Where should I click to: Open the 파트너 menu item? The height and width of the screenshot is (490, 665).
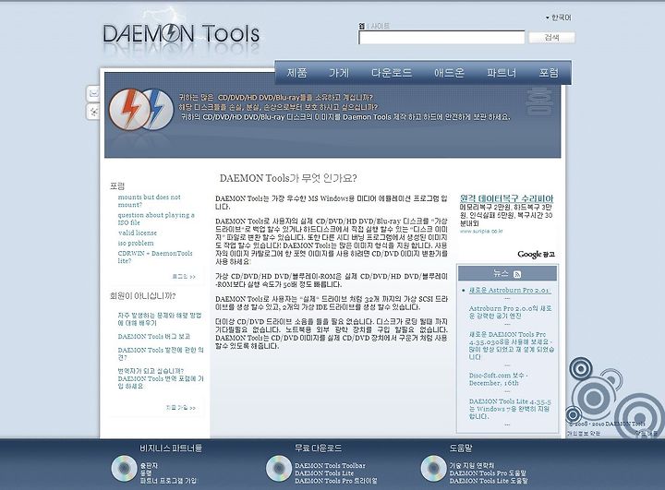coord(502,73)
